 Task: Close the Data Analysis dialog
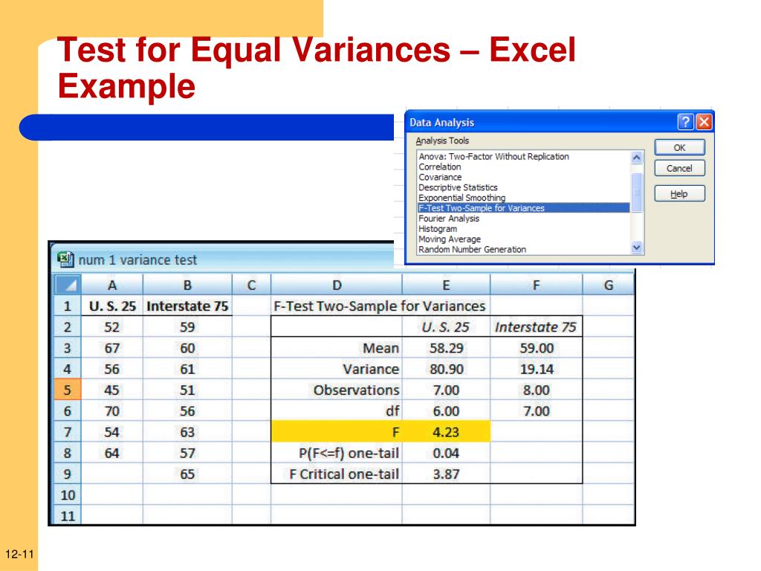pyautogui.click(x=704, y=121)
